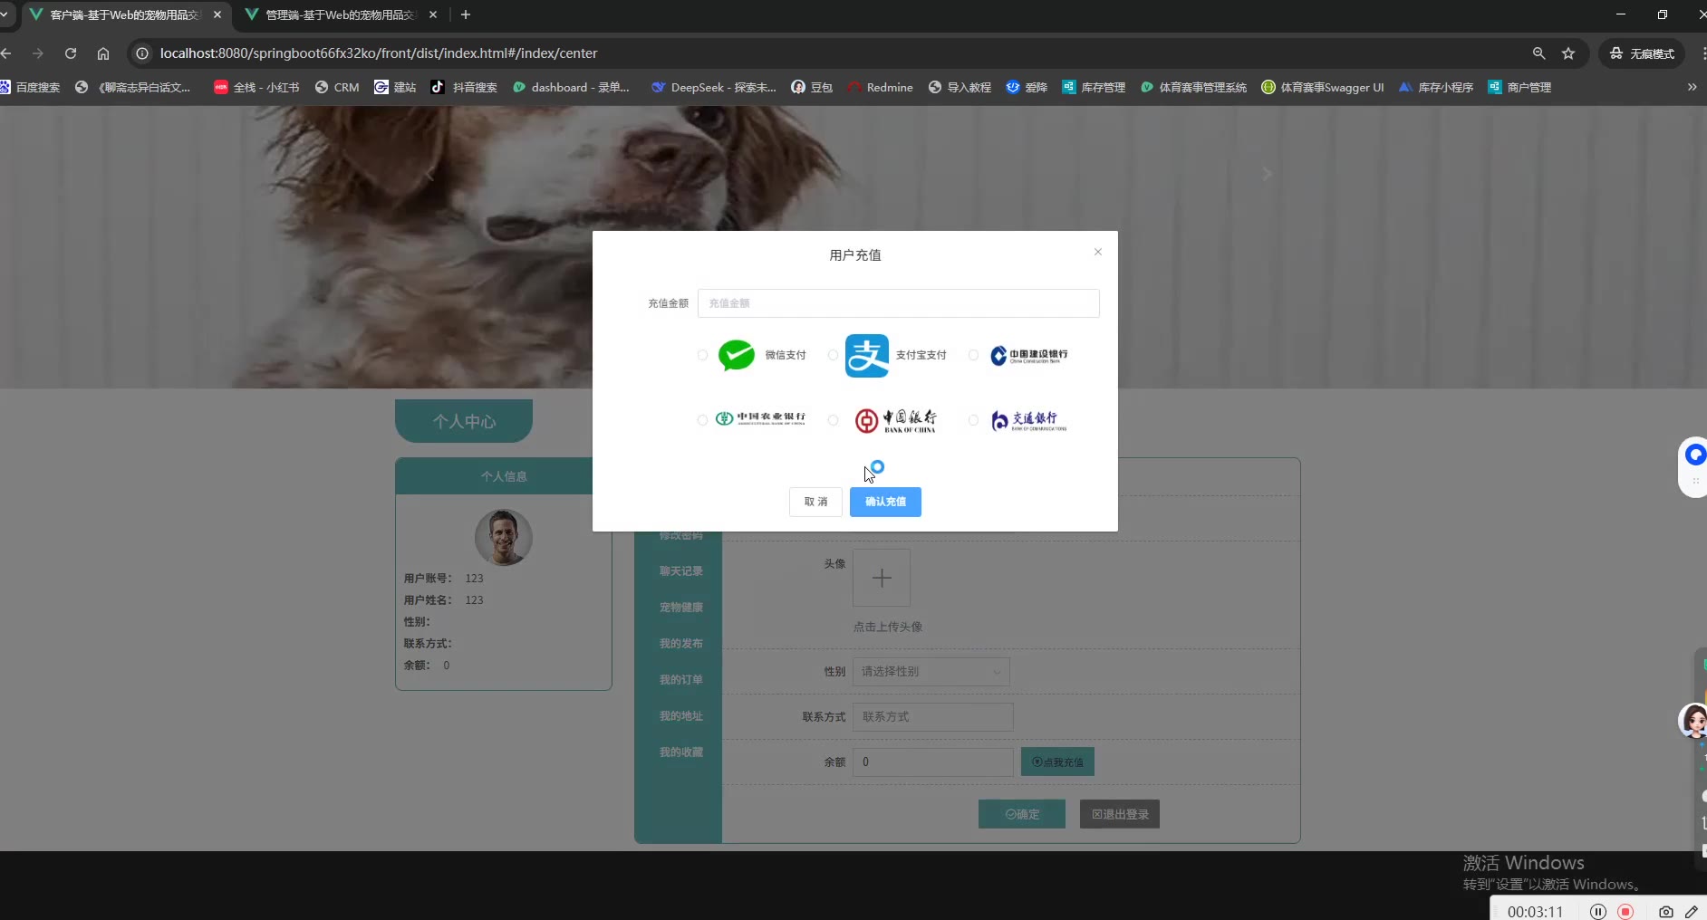Click the 联系方式 contact input field
The width and height of the screenshot is (1707, 920).
pos(933,717)
